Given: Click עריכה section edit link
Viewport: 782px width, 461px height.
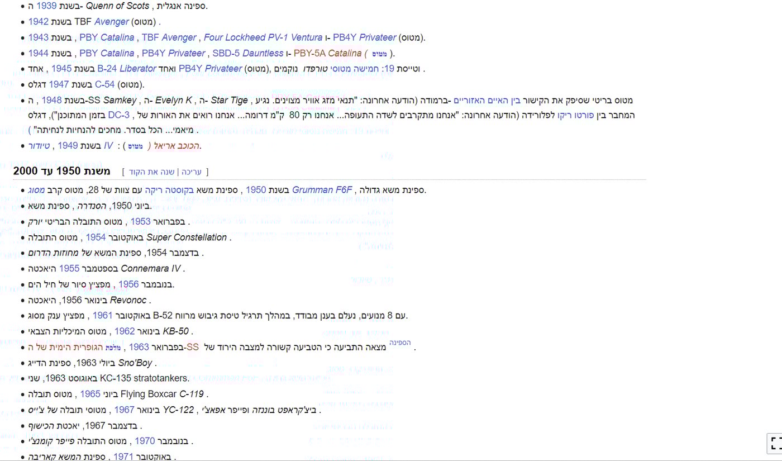Looking at the screenshot, I should point(191,172).
